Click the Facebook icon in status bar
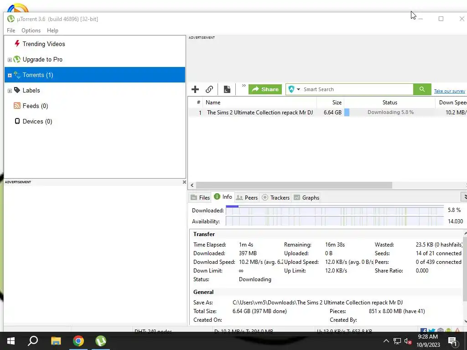The width and height of the screenshot is (467, 350). point(424,330)
